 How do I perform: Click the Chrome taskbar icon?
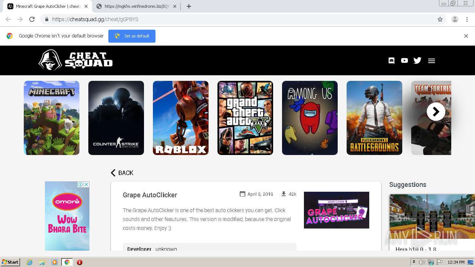[67, 262]
